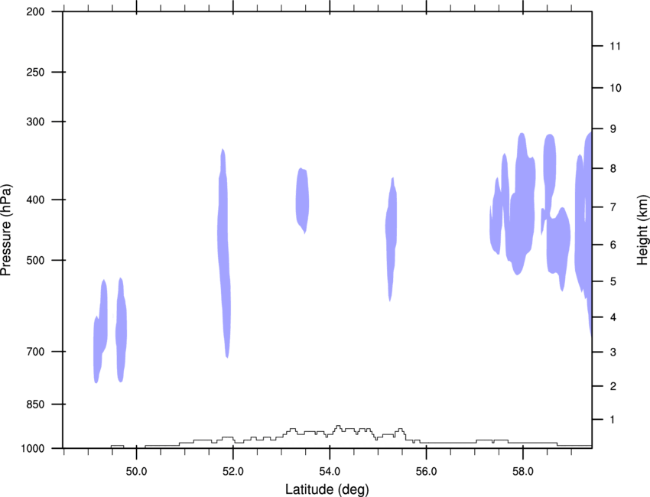650x497 pixels.
Task: Click the 52.0 latitude tick label
Action: [233, 472]
